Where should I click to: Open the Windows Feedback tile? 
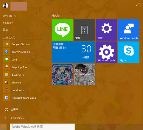click(129, 30)
